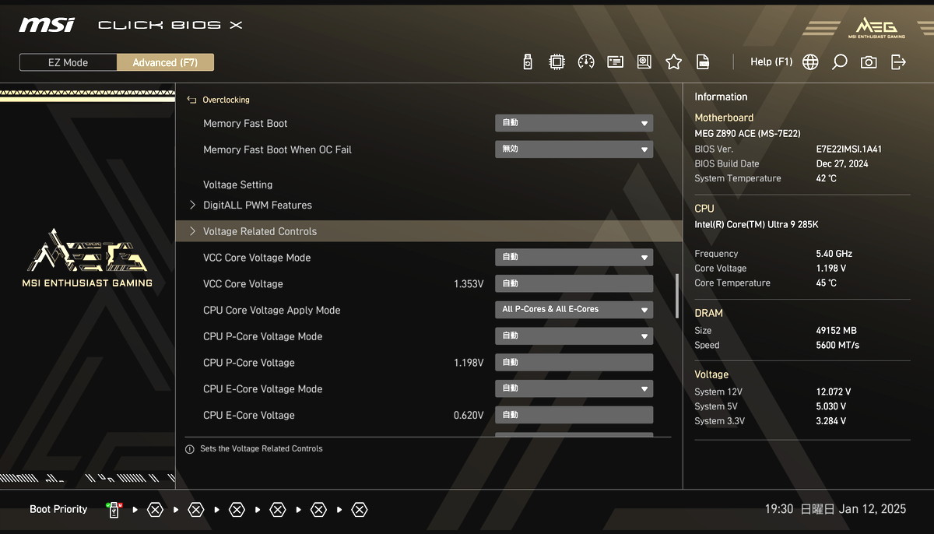Click DRAM speed value "5600 MT/s"
The width and height of the screenshot is (934, 534).
[x=838, y=346]
